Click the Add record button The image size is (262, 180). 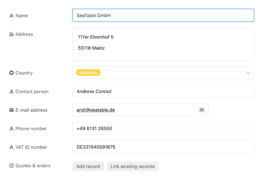[x=88, y=166]
